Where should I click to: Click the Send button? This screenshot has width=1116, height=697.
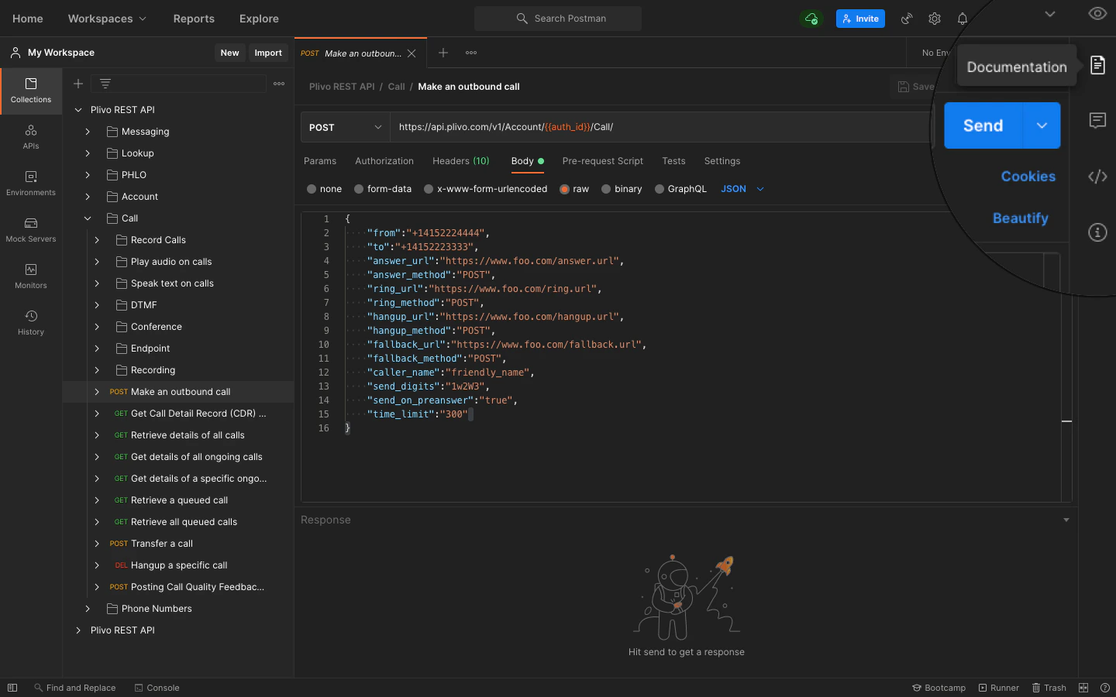(x=983, y=125)
